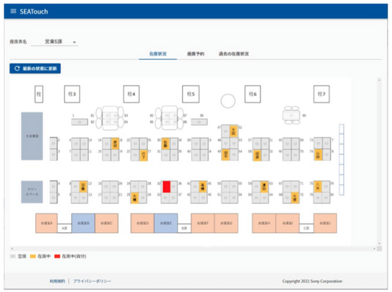The height and width of the screenshot is (292, 392).
Task: Click the dropdown arrow beside 営業S課
Action: tap(74, 42)
